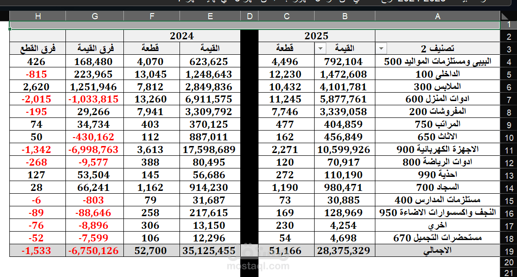
Task: Select column H header
Action: point(37,16)
